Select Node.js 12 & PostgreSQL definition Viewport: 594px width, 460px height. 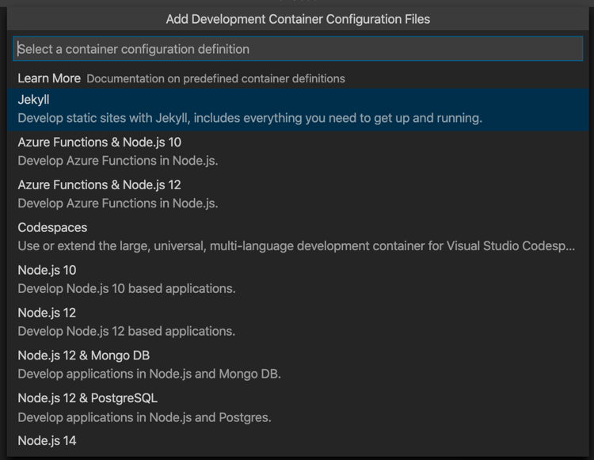click(87, 398)
